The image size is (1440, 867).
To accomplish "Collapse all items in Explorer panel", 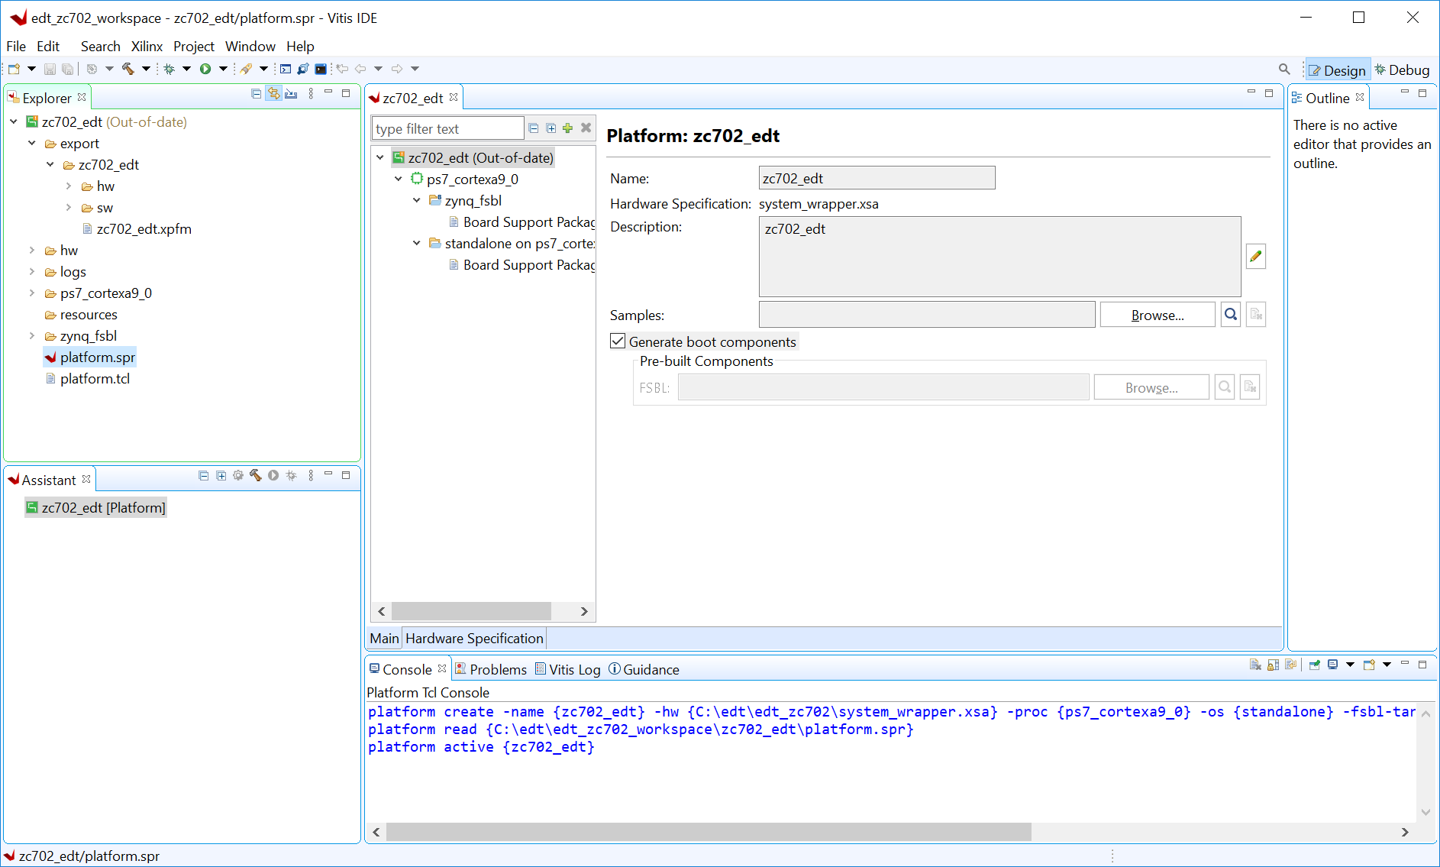I will tap(256, 94).
